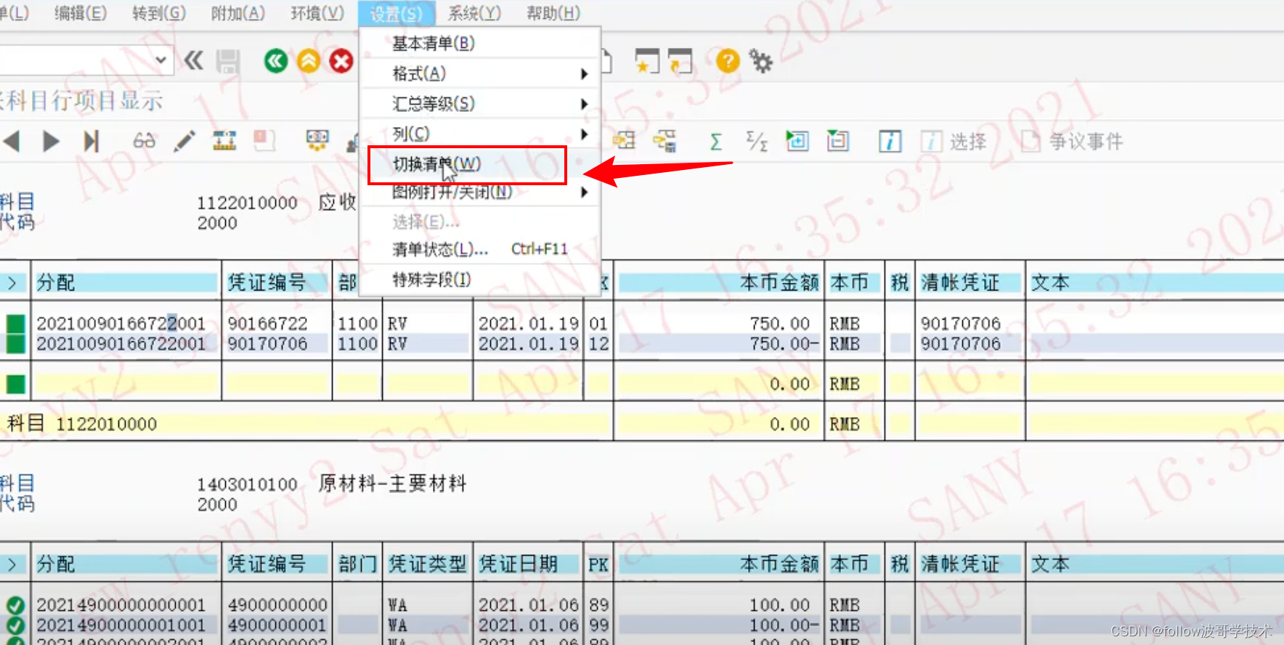Click the select layout icon with green arrow
The image size is (1284, 645).
797,140
